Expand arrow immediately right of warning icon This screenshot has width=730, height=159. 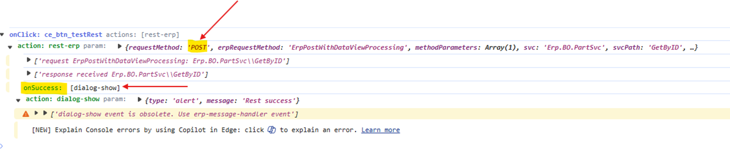click(36, 113)
